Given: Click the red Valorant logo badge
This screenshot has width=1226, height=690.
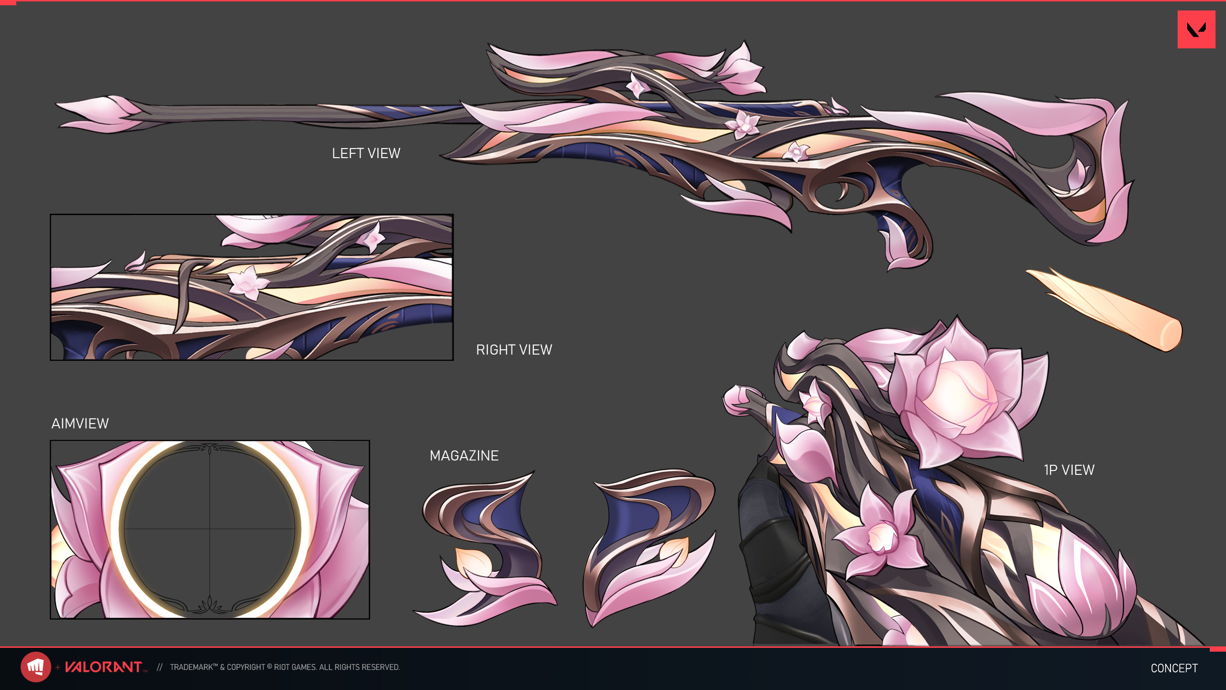Looking at the screenshot, I should (x=1196, y=30).
